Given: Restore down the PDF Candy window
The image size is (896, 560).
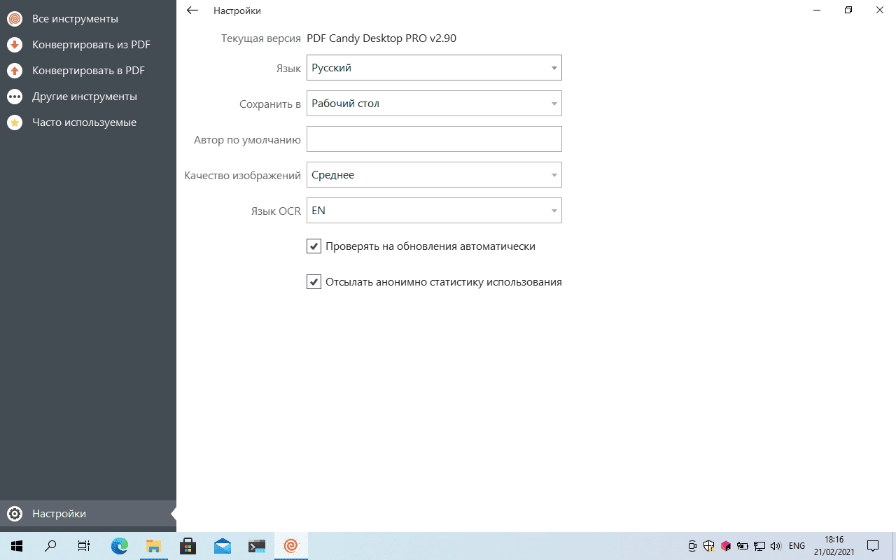Looking at the screenshot, I should coord(848,10).
